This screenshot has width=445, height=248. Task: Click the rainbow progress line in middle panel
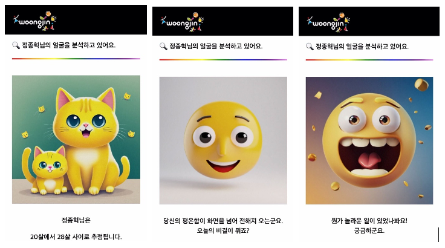pyautogui.click(x=223, y=60)
